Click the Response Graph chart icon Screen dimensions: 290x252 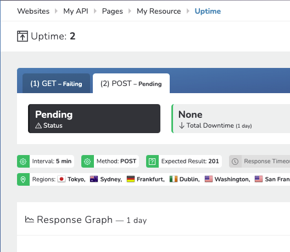(x=30, y=219)
